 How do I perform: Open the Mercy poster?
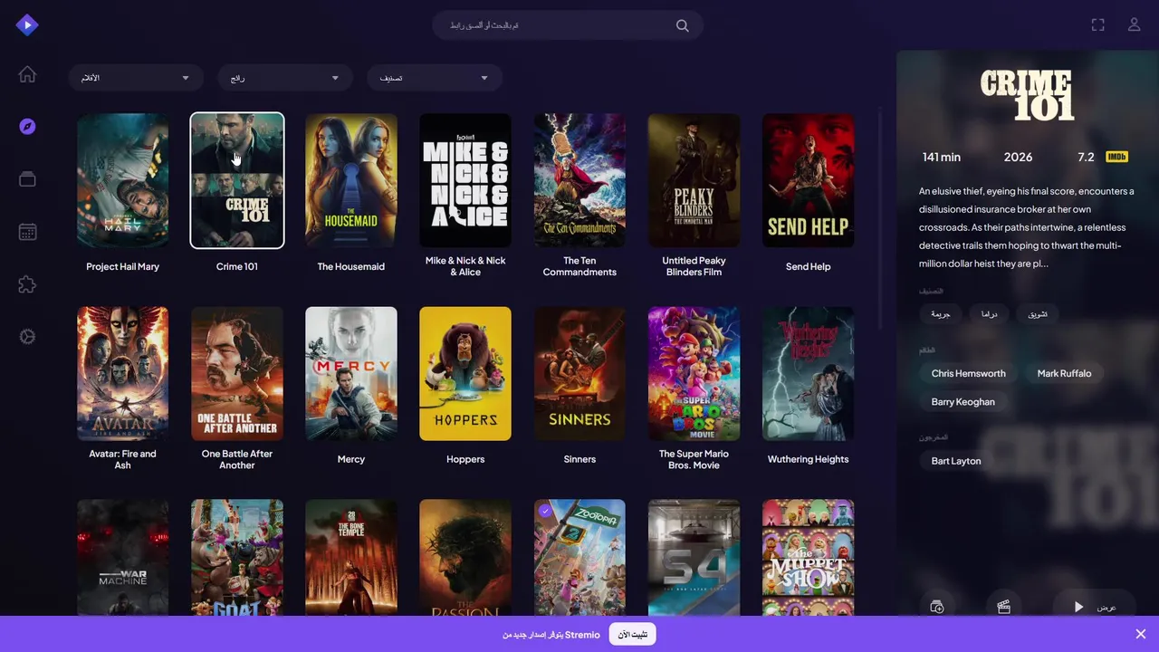[351, 373]
